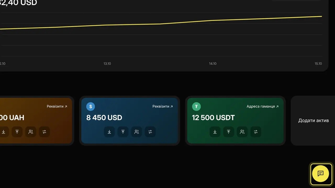Click the 15.10 date label on chart
The height and width of the screenshot is (188, 335).
pos(318,64)
